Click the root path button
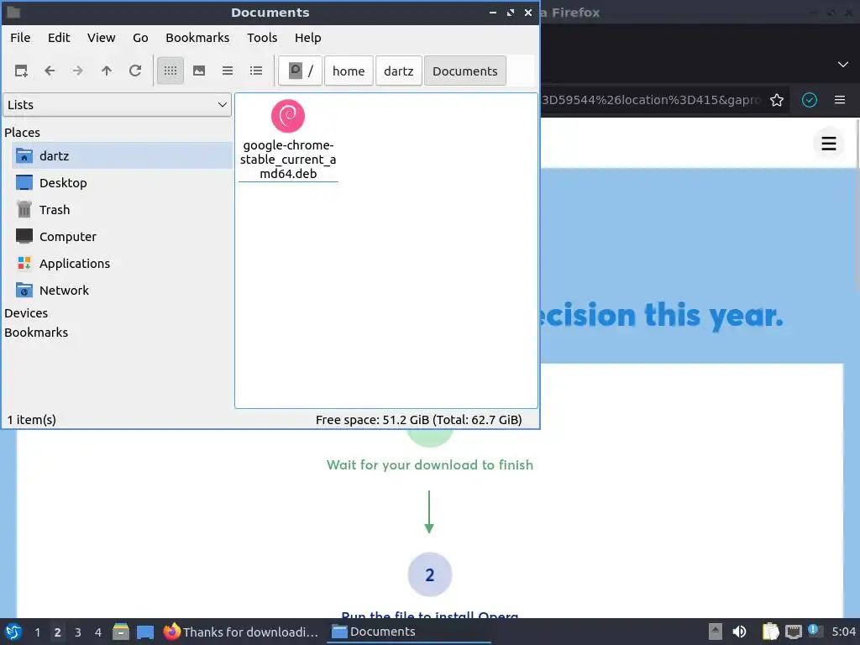 pos(301,71)
